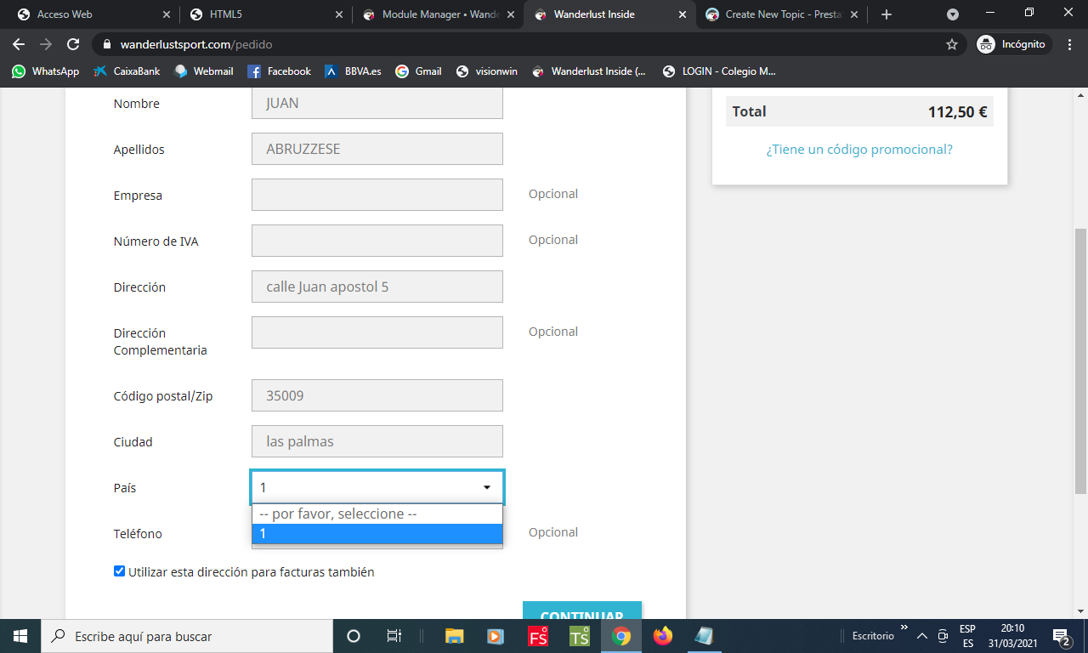Switch to the Acceso Web tab
Screen dimensions: 1088x653
[x=92, y=14]
